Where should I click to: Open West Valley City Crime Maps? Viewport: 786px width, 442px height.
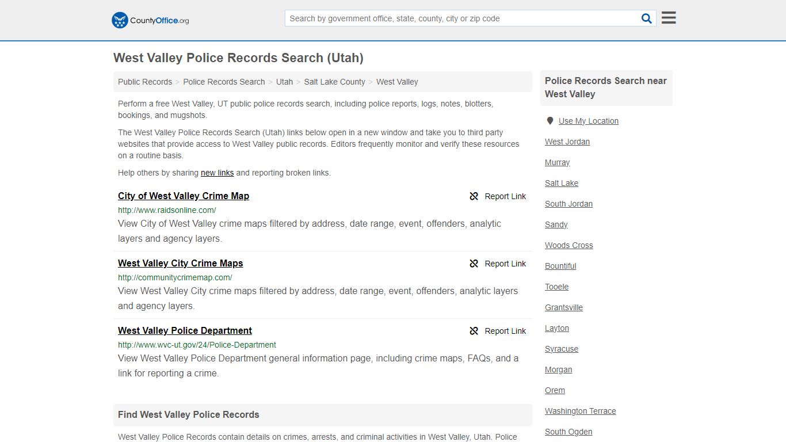[181, 263]
